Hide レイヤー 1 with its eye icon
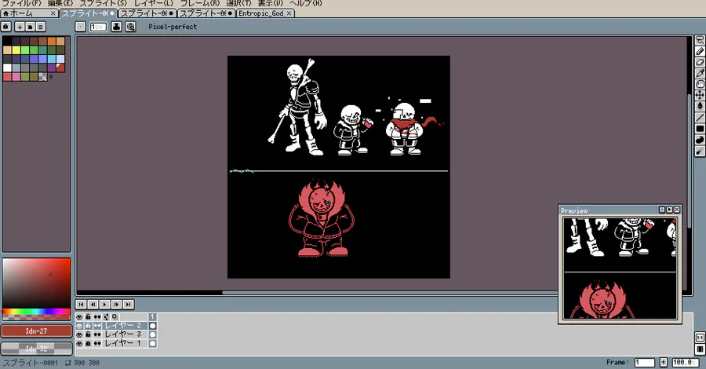The image size is (706, 369). pos(79,343)
